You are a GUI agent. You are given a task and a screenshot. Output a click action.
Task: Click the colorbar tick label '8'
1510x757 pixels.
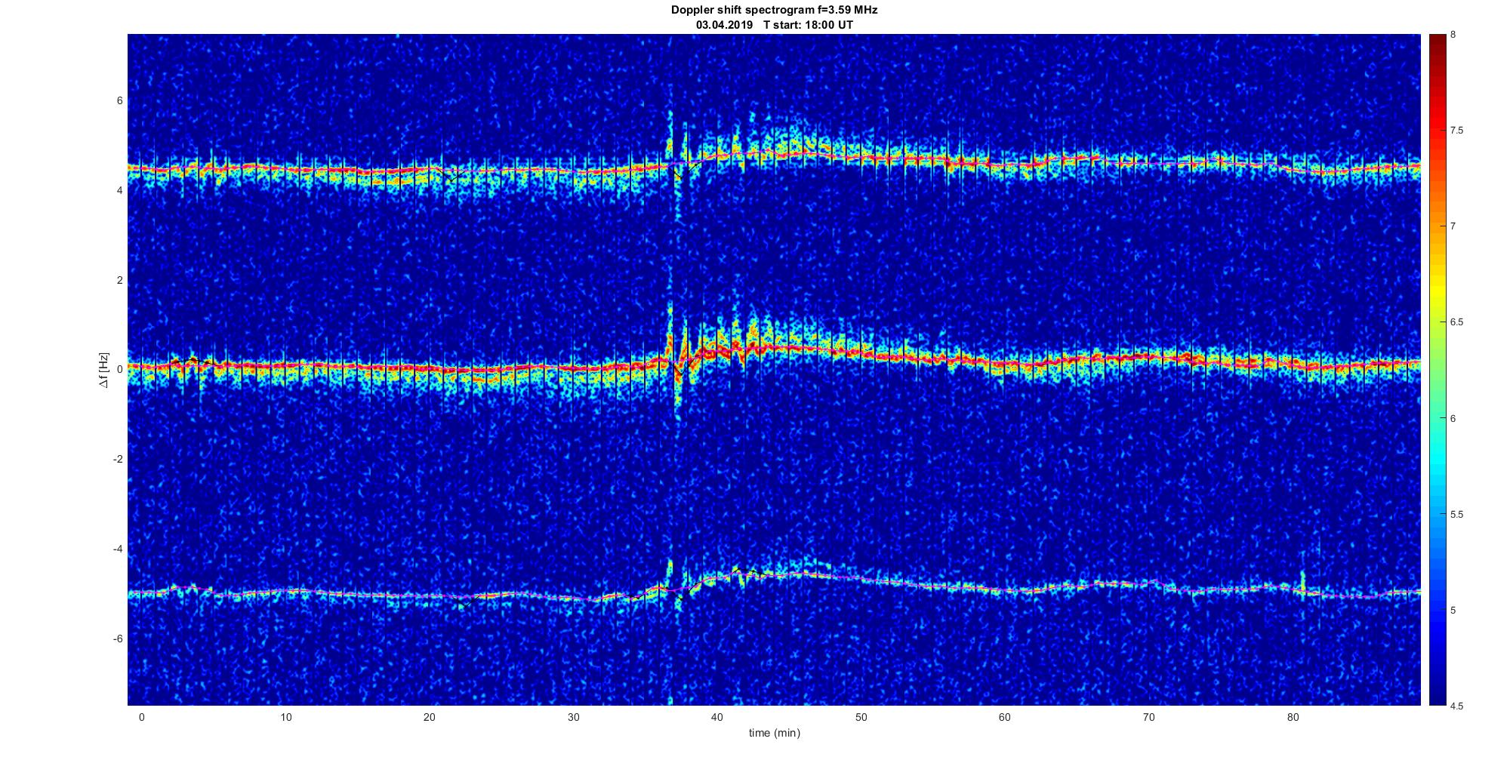tap(1453, 35)
